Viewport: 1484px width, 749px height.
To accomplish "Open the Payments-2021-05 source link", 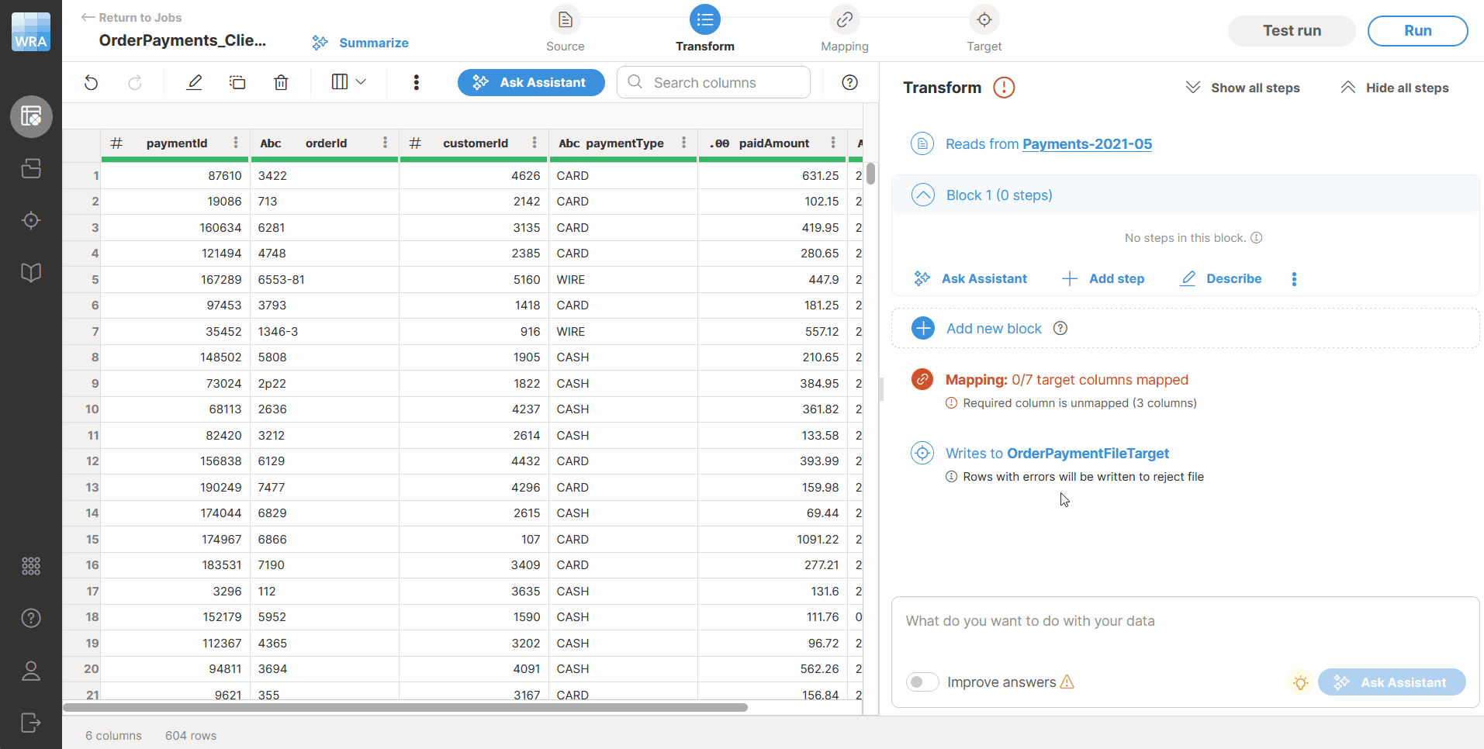I will [1087, 144].
